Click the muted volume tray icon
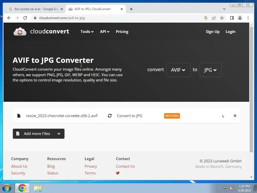257x193 pixels. (x=232, y=188)
